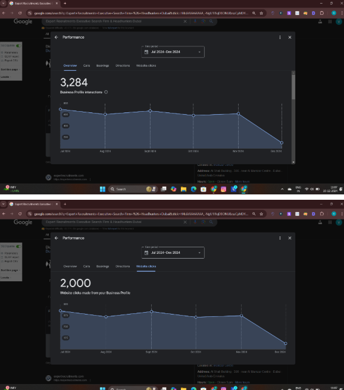Click scroll-down arrow at the 3,284 panel's scrollbar
The height and width of the screenshot is (390, 344).
pyautogui.click(x=293, y=162)
